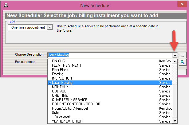
Task: Select QUARTERLY SERVICE option
Action: [x=69, y=100]
